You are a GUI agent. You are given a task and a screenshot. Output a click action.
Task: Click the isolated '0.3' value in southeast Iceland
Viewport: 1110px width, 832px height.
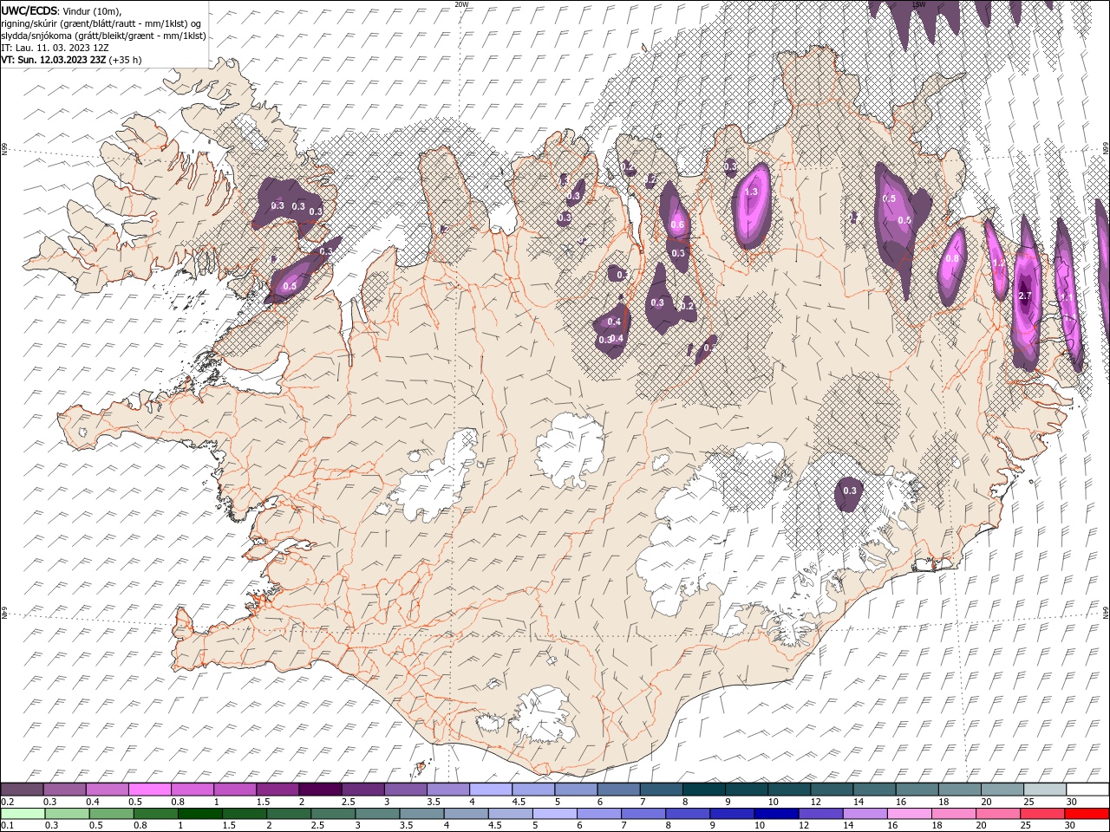(850, 491)
